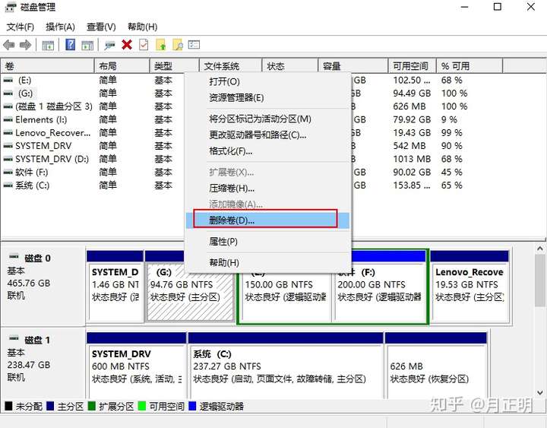
Task: Choose 打开(O) from context menu
Action: [267, 81]
